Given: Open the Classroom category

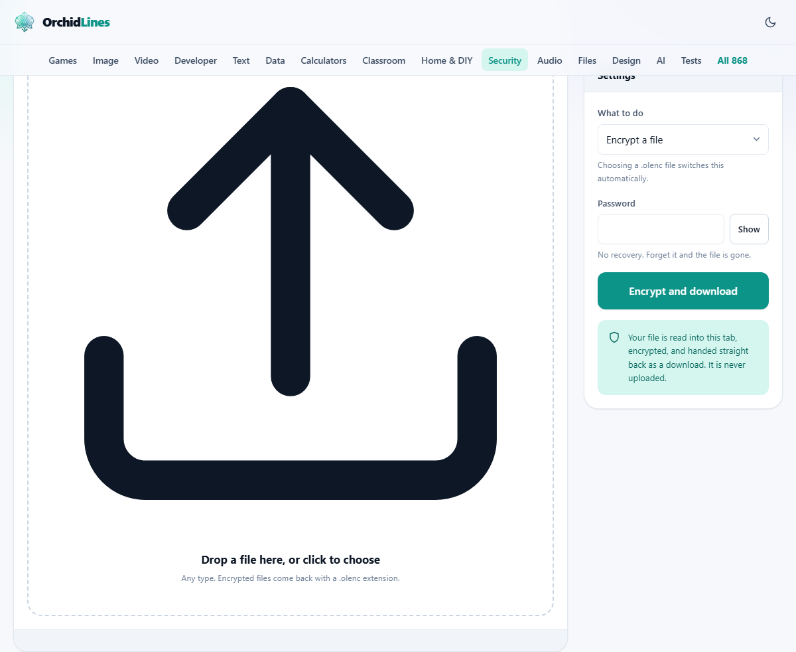Looking at the screenshot, I should click(383, 60).
